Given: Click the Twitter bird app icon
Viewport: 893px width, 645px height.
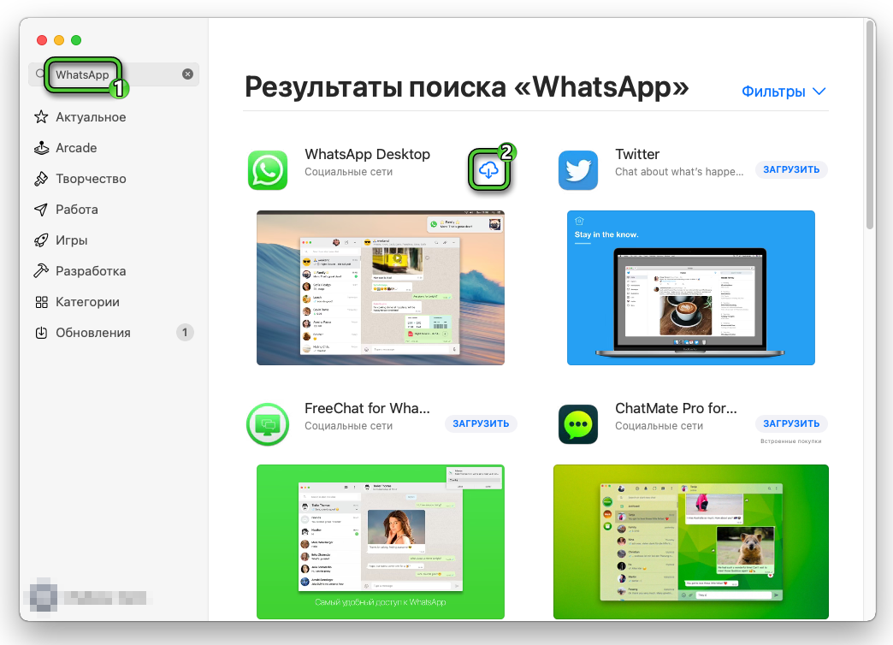Looking at the screenshot, I should [x=578, y=169].
